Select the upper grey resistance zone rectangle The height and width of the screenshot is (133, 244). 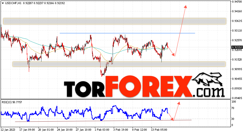point(115,21)
